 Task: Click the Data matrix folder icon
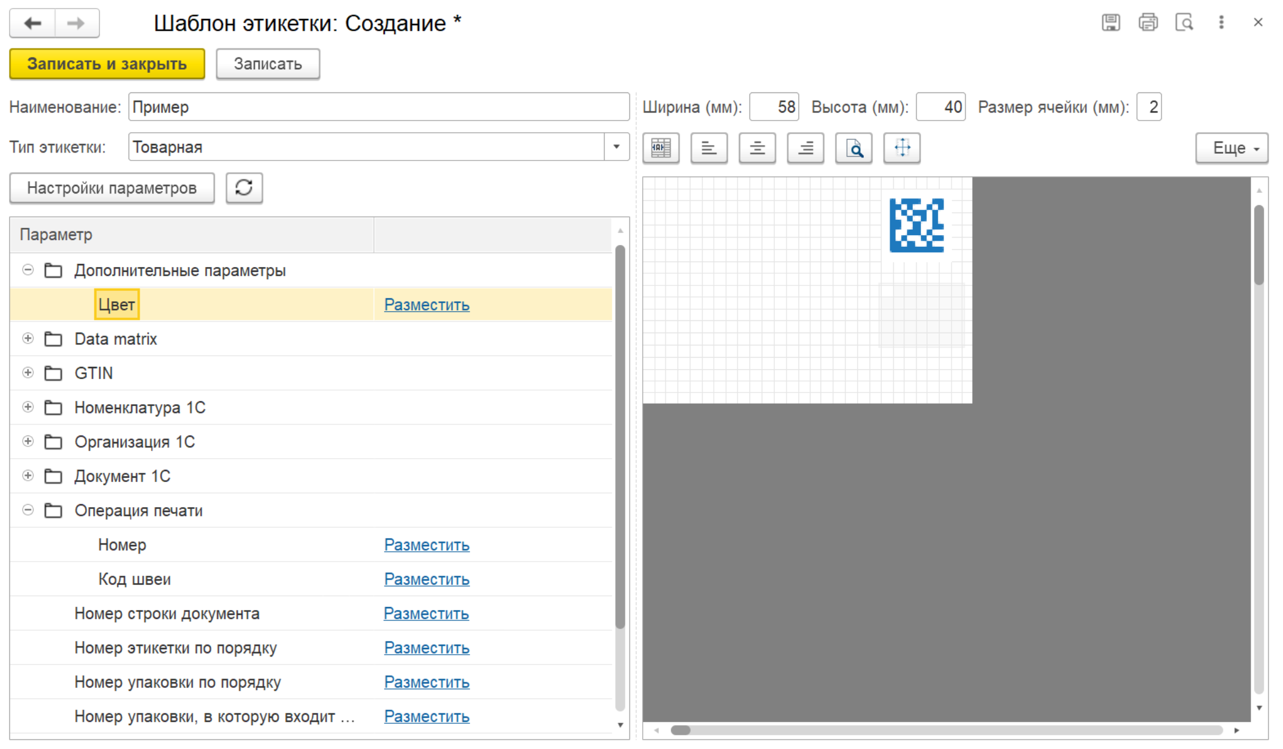tap(53, 339)
